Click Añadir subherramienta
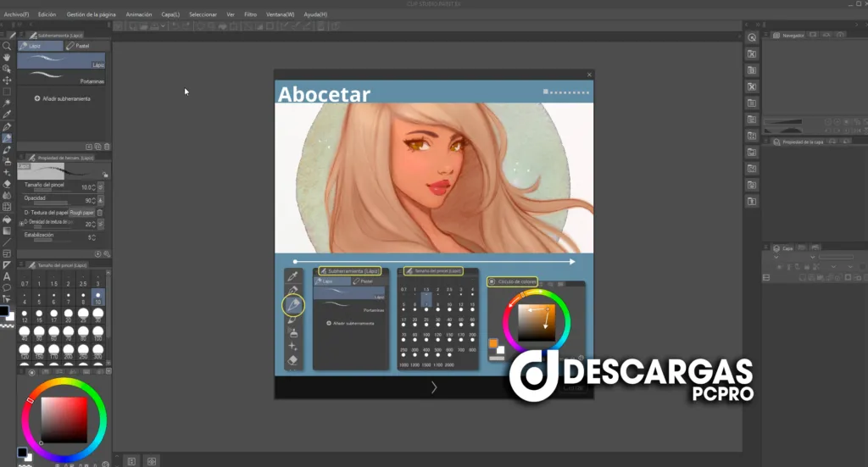868x467 pixels. click(x=62, y=98)
